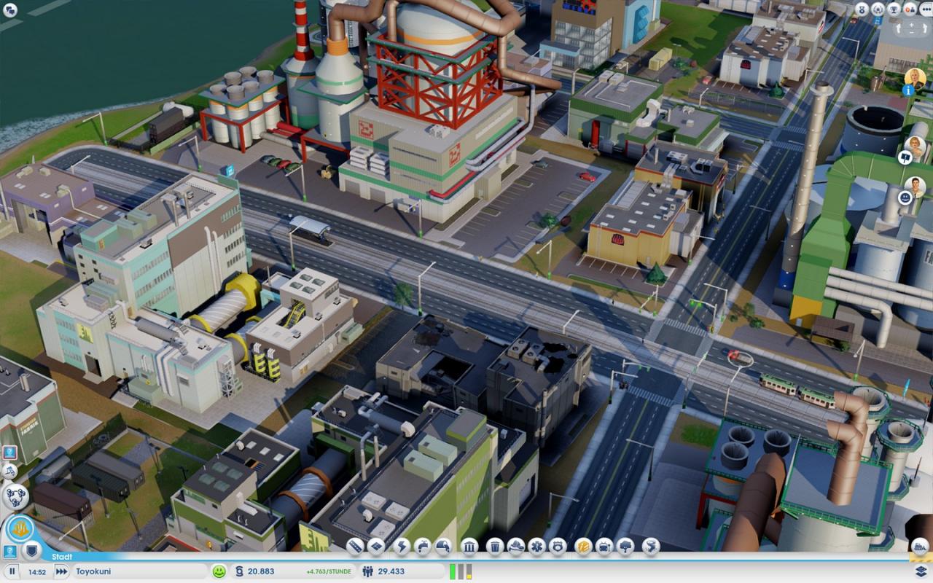The width and height of the screenshot is (933, 583).
Task: Open the budget panel showing 20.883
Action: (261, 571)
